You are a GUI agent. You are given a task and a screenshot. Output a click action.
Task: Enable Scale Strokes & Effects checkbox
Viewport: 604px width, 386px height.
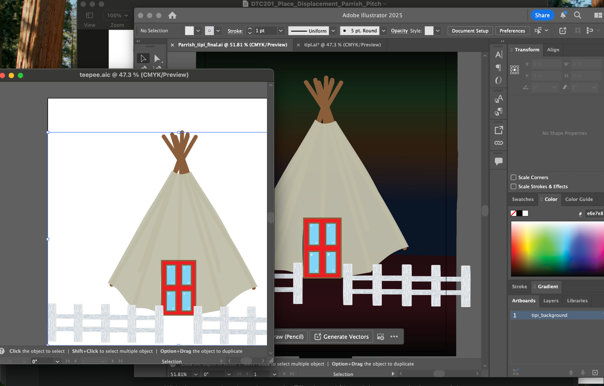tap(513, 186)
